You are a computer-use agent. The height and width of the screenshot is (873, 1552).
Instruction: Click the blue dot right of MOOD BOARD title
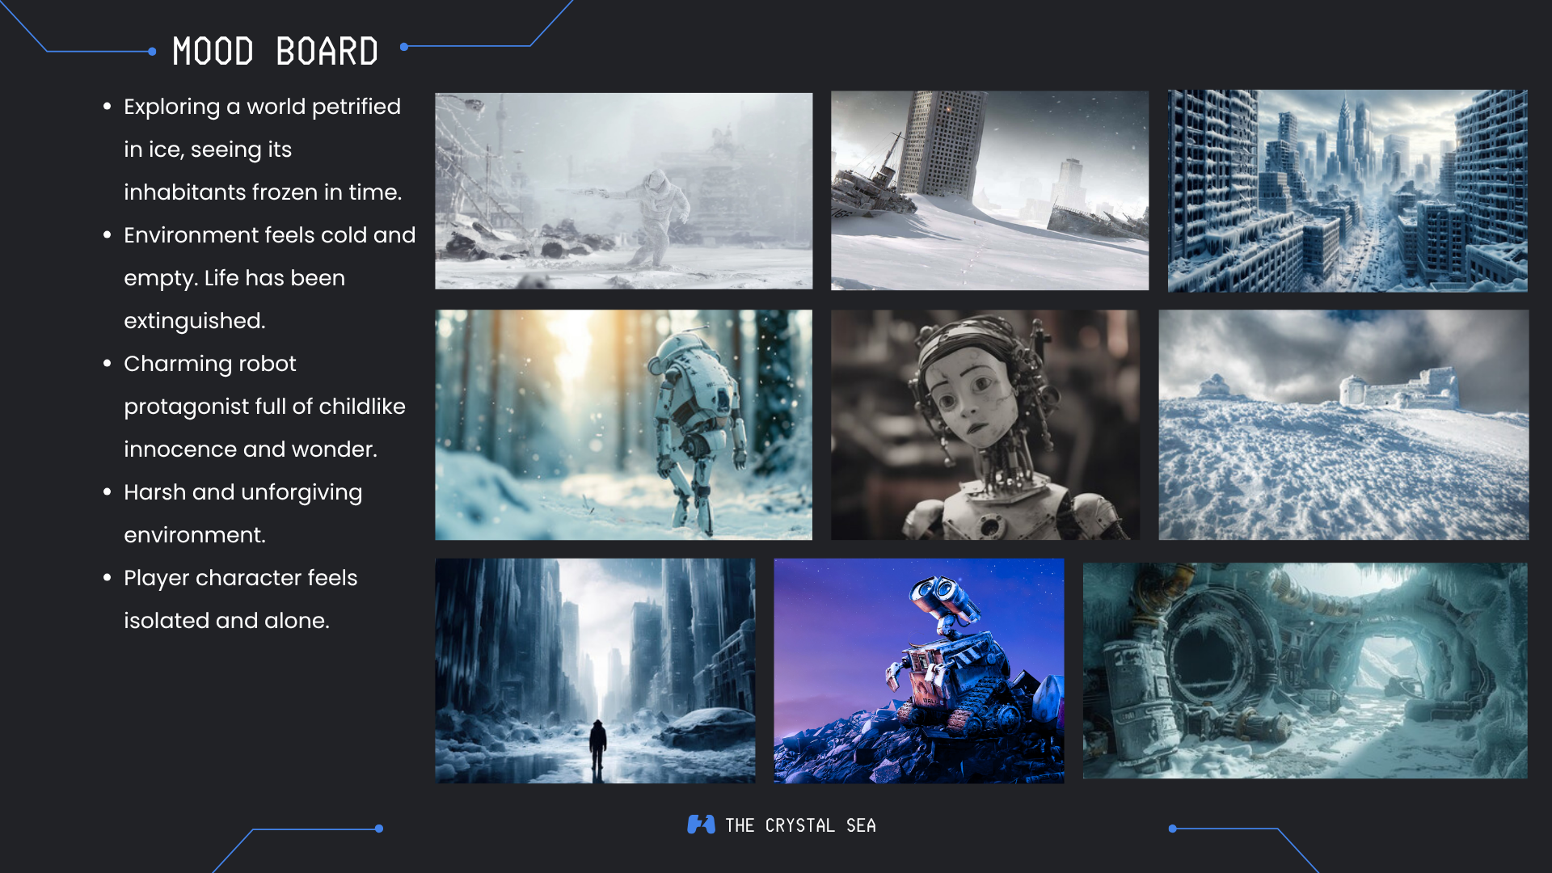pos(403,47)
